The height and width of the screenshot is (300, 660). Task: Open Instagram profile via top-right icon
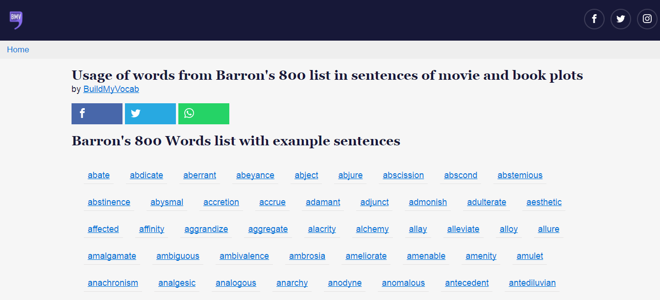(x=647, y=19)
